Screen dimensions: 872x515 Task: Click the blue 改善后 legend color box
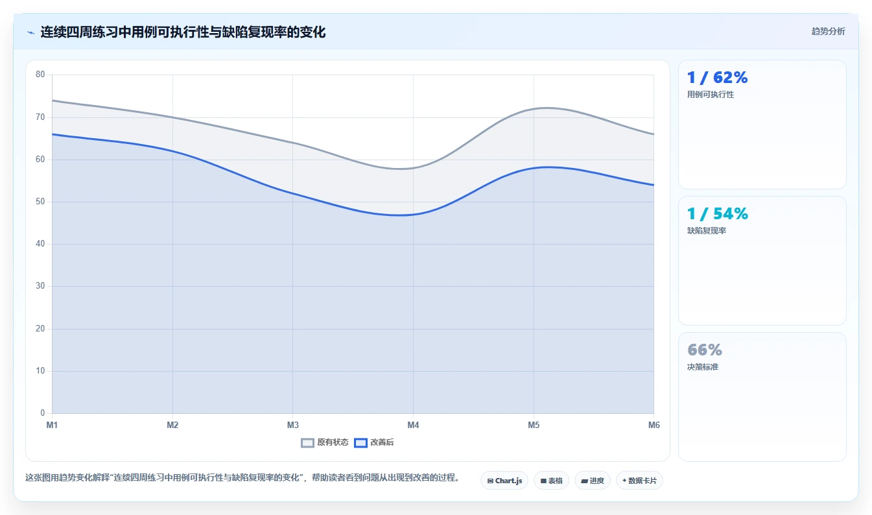(361, 442)
